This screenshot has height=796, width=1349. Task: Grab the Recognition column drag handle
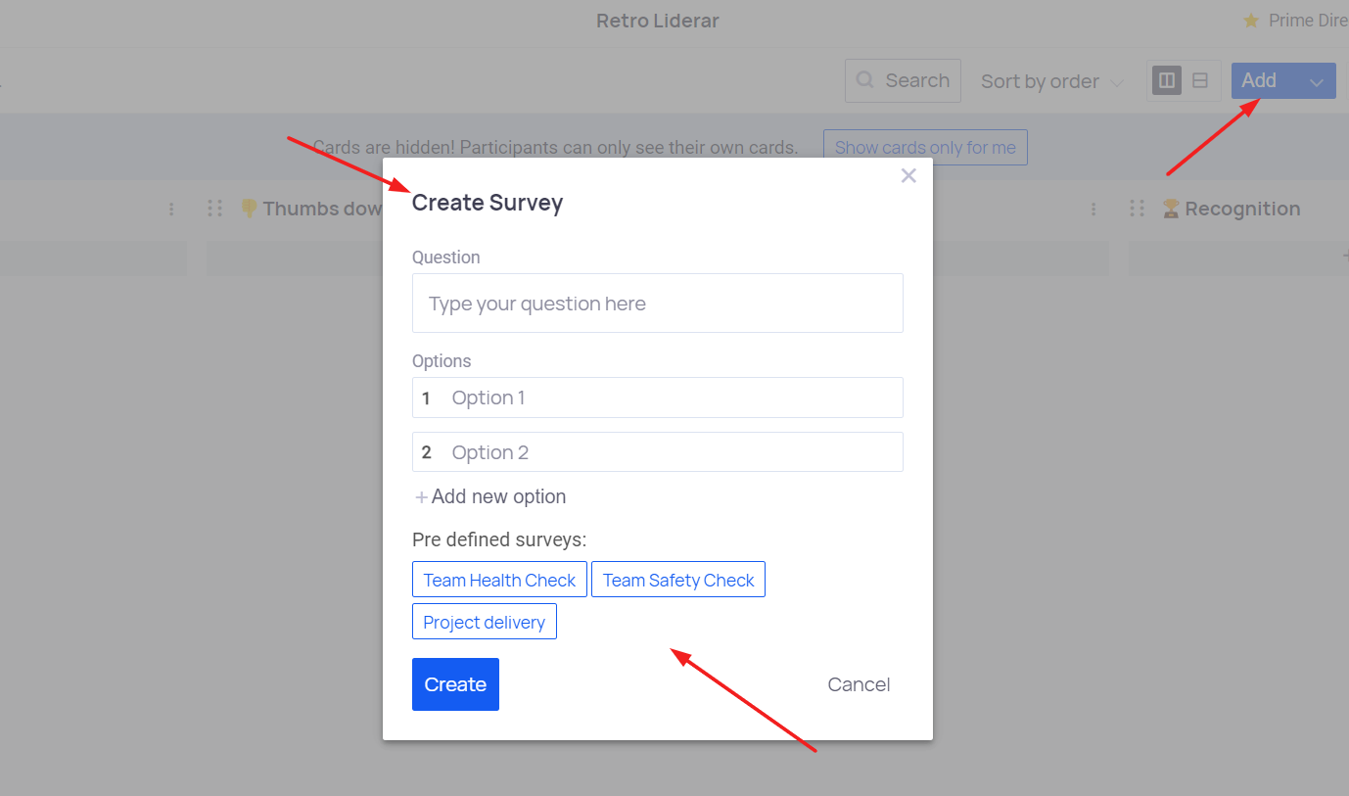pos(1137,209)
